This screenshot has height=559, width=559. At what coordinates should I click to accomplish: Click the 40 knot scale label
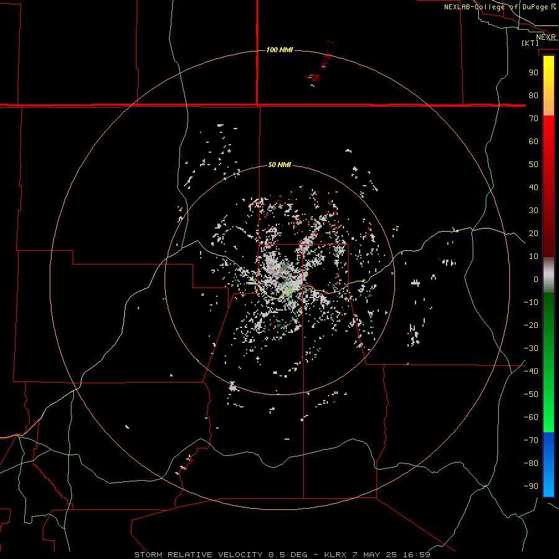click(534, 187)
